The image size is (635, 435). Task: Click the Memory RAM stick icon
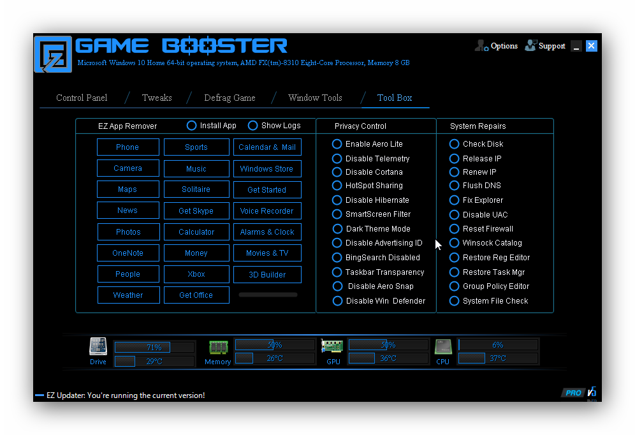[218, 348]
